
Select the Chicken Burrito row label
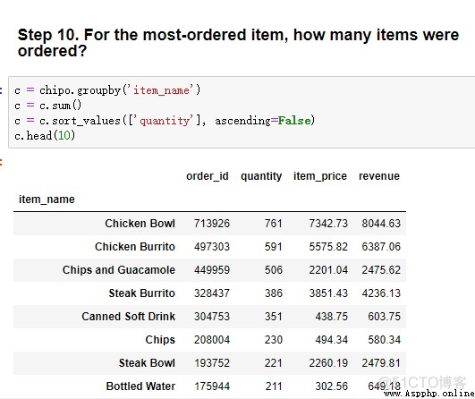pos(135,247)
